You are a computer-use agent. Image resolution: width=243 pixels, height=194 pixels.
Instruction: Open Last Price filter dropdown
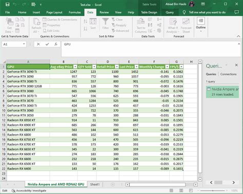point(136,67)
